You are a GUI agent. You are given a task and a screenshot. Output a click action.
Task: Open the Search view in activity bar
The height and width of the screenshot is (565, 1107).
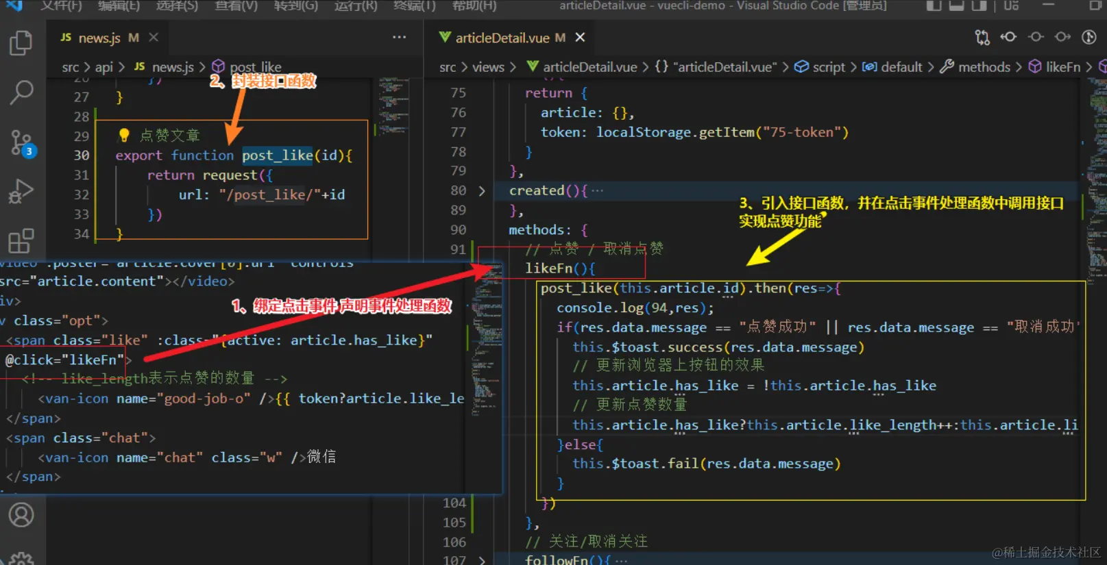pyautogui.click(x=21, y=92)
